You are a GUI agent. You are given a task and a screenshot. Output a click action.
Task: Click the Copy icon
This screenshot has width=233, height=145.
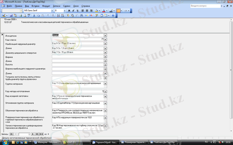point(38,15)
